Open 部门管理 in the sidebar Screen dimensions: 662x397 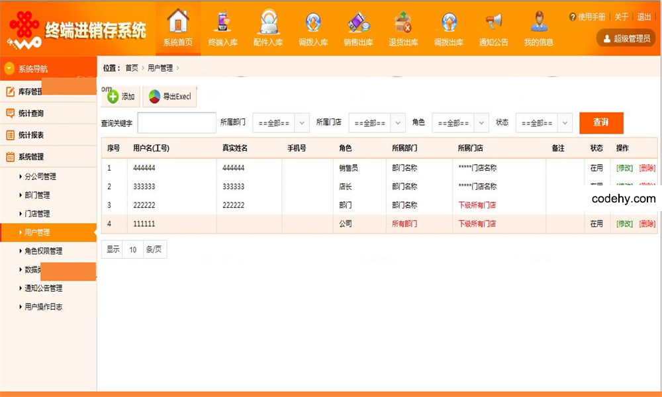(37, 195)
